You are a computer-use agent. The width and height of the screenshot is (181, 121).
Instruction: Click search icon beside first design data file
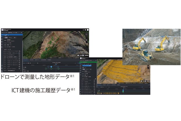tap(19, 52)
